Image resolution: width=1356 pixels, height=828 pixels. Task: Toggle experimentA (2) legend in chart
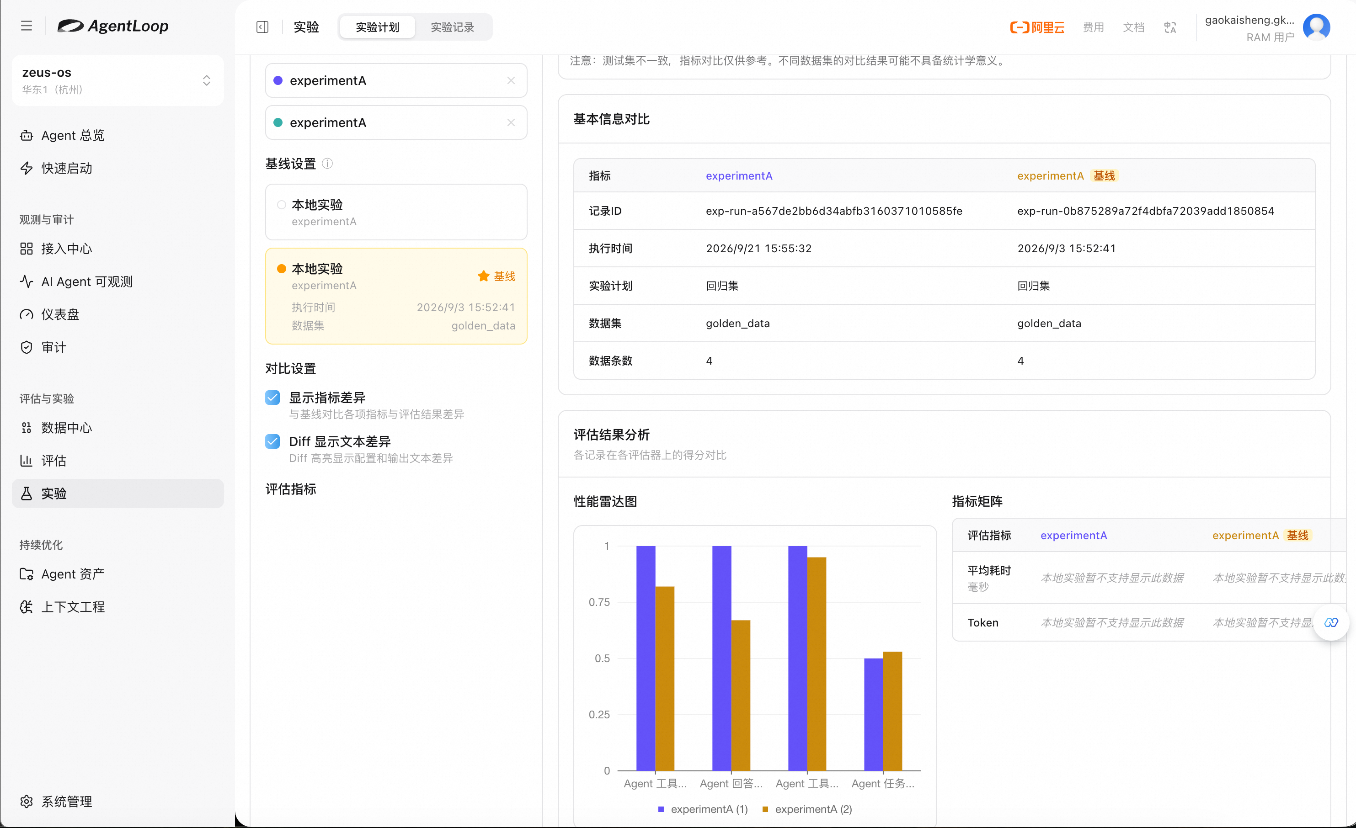[x=807, y=809]
